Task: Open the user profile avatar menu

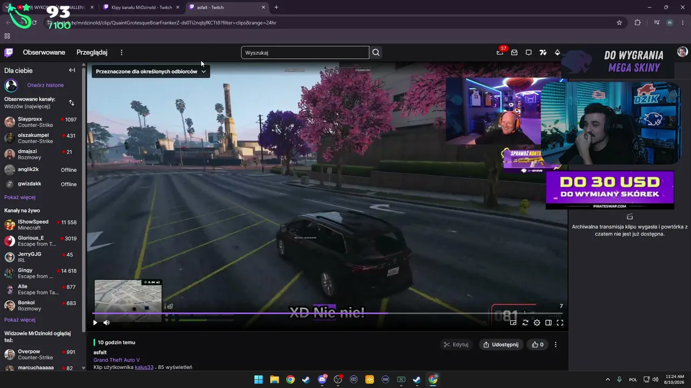Action: click(682, 52)
